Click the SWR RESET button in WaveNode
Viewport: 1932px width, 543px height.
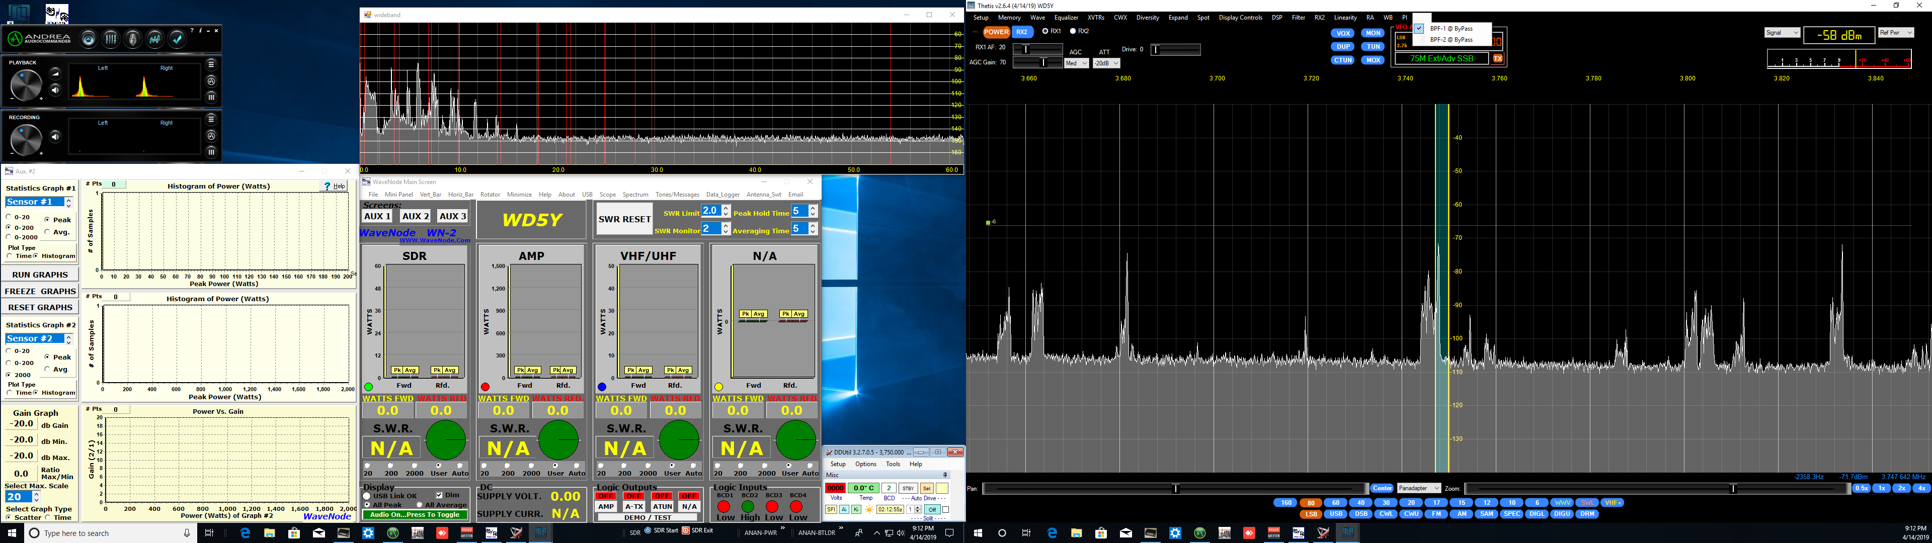point(624,219)
